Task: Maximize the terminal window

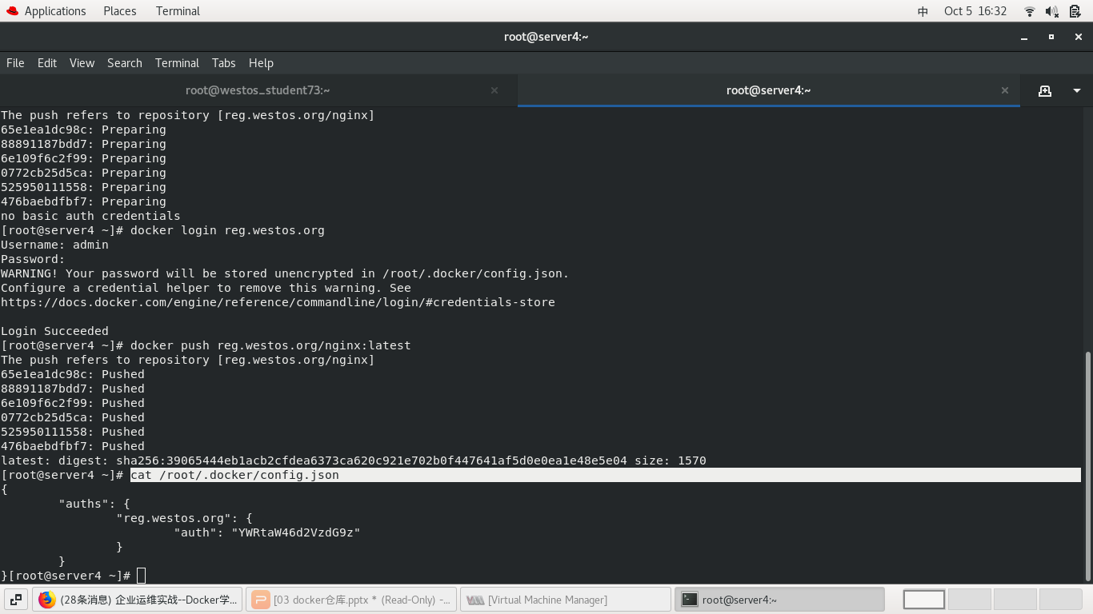Action: [1051, 37]
